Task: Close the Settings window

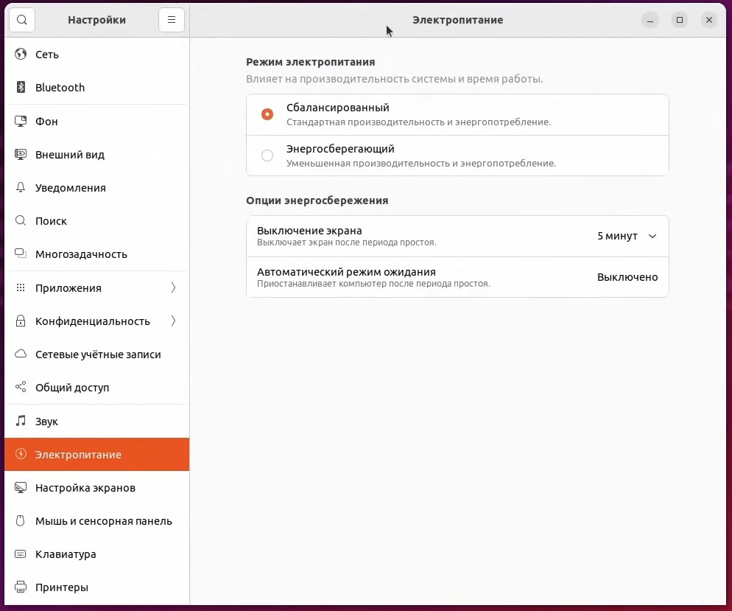Action: [x=709, y=20]
